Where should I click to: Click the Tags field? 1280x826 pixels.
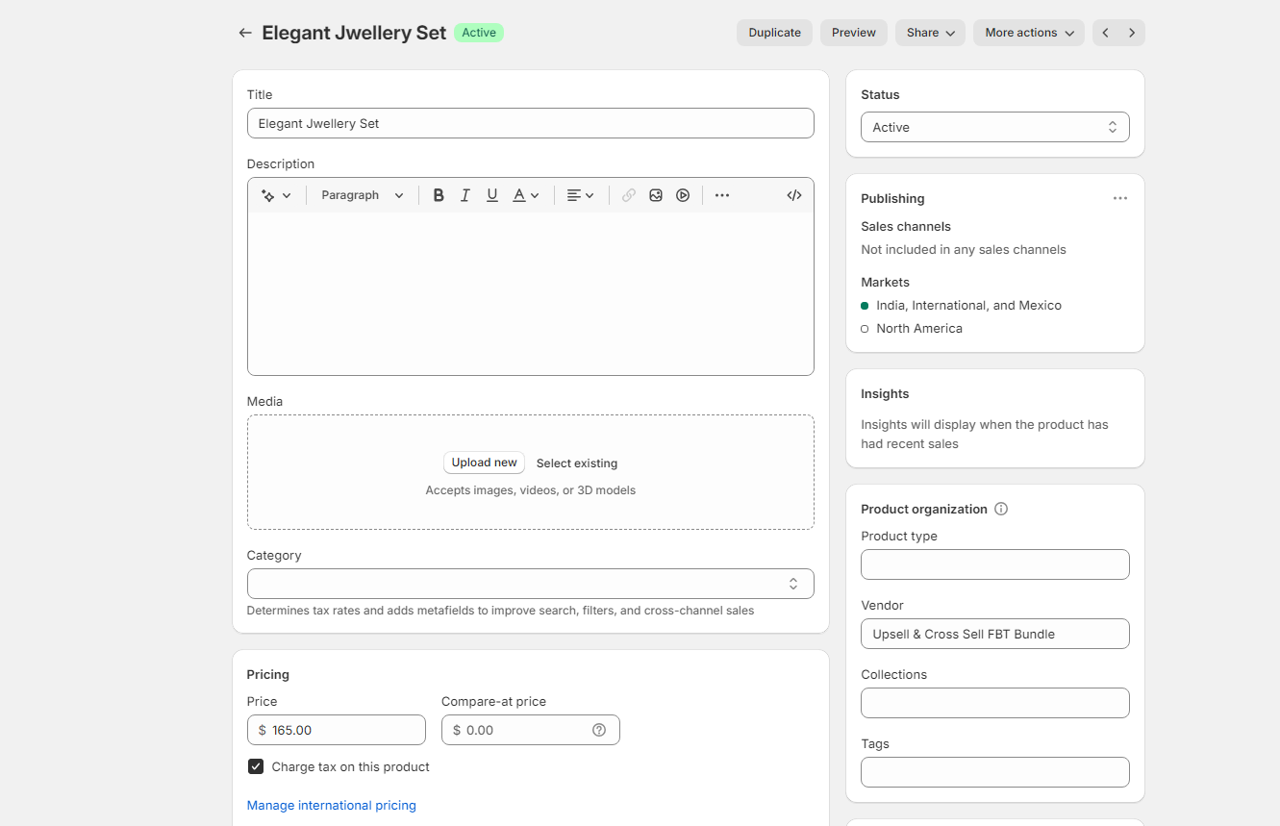tap(995, 772)
